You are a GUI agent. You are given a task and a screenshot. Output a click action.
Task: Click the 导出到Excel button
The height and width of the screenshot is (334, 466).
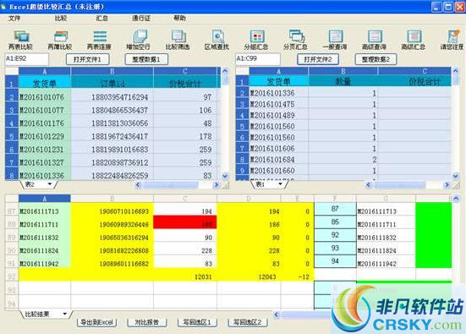[x=97, y=322]
